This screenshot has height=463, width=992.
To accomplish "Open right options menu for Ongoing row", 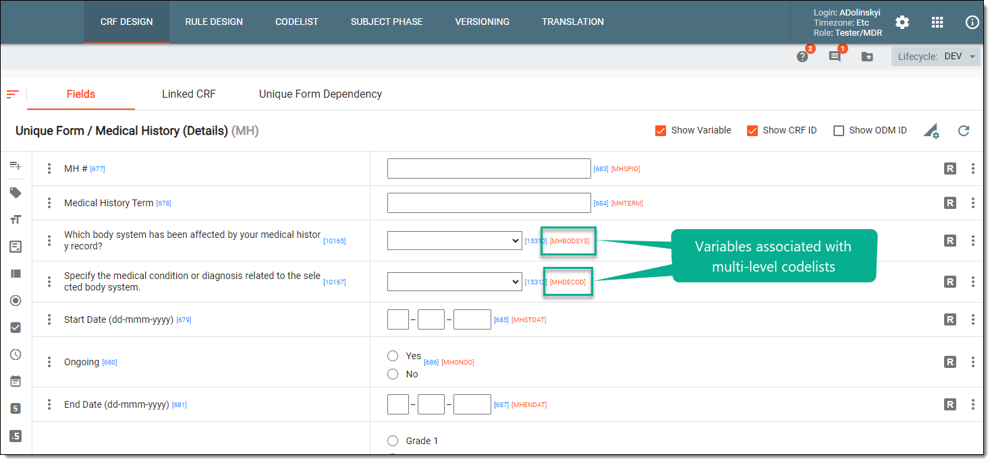I will tap(973, 362).
